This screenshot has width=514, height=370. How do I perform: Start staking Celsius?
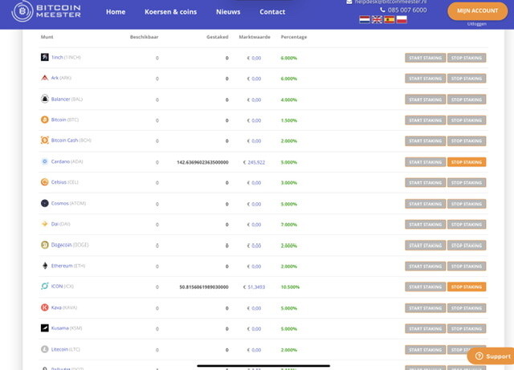pyautogui.click(x=425, y=182)
